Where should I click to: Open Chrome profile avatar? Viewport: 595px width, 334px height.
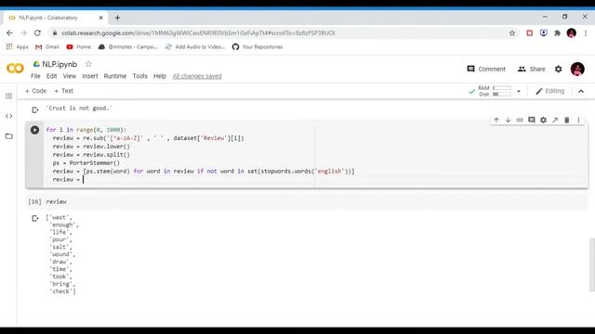pyautogui.click(x=572, y=33)
